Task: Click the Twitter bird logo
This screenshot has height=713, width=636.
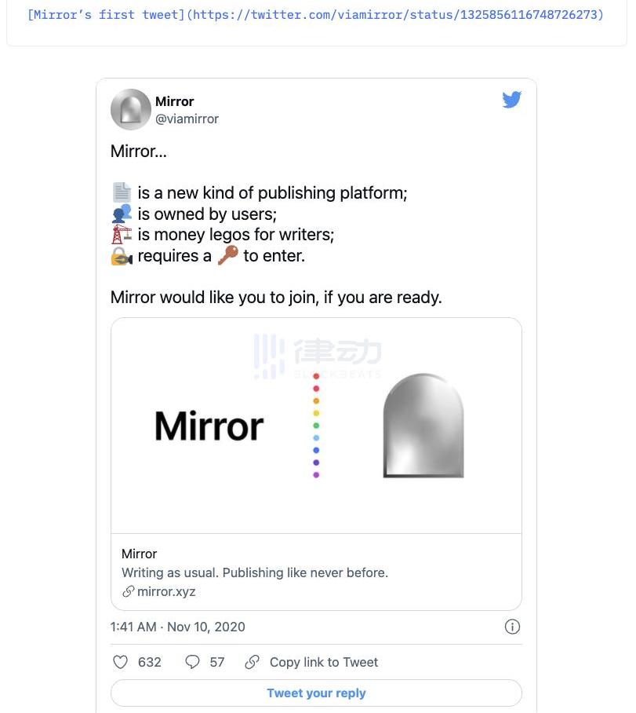Action: coord(511,100)
